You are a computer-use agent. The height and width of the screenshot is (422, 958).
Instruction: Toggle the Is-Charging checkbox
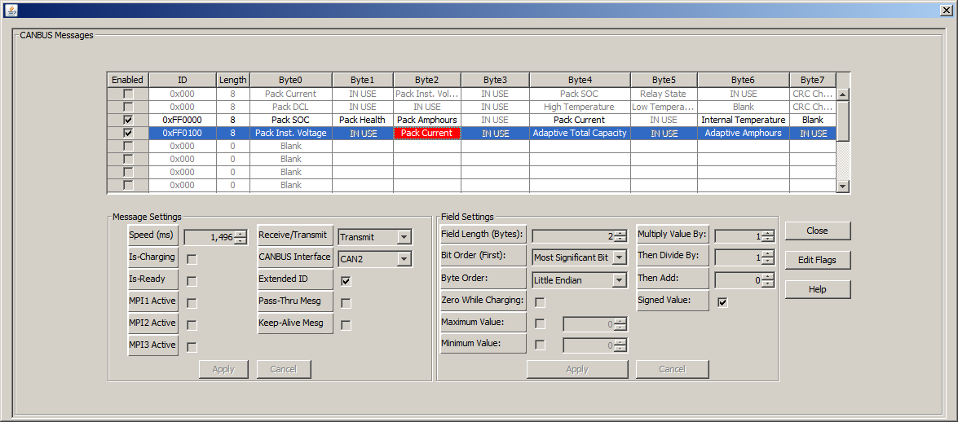pyautogui.click(x=192, y=260)
